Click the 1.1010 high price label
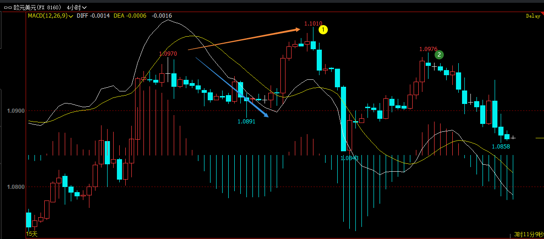The image size is (544, 239). click(313, 24)
